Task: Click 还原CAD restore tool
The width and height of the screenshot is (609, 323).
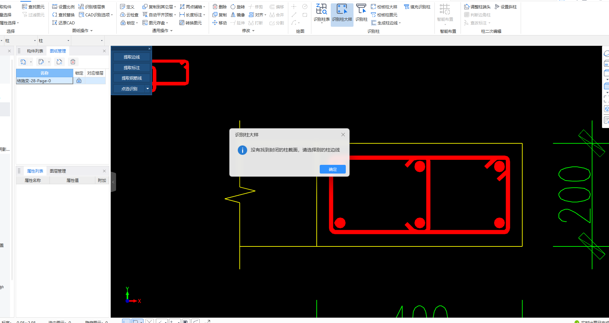Action: click(x=63, y=23)
